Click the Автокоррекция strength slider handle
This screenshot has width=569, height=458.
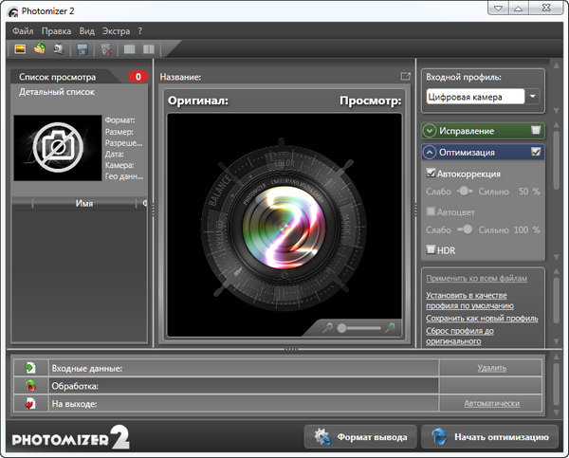click(x=464, y=191)
